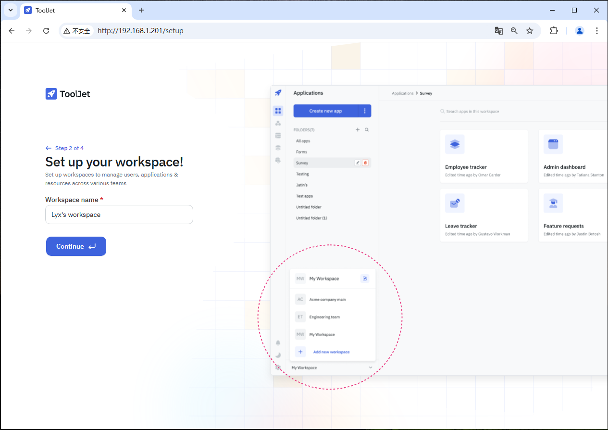Click the database icon in preview sidebar
Viewport: 608px width, 430px height.
coord(278,148)
